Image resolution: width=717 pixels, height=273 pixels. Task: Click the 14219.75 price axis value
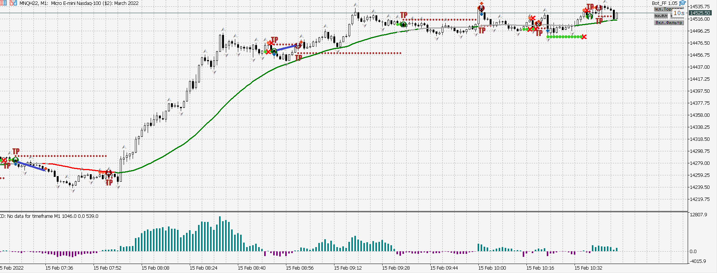(700, 199)
